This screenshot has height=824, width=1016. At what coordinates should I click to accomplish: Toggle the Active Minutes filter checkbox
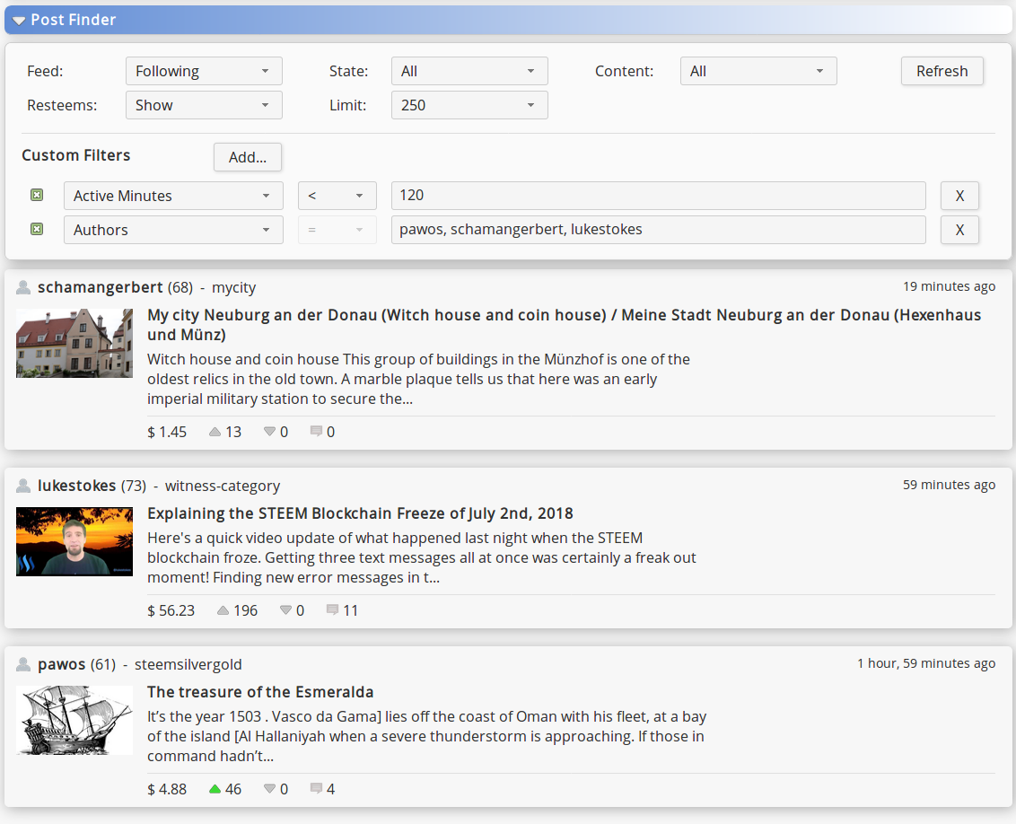(37, 195)
